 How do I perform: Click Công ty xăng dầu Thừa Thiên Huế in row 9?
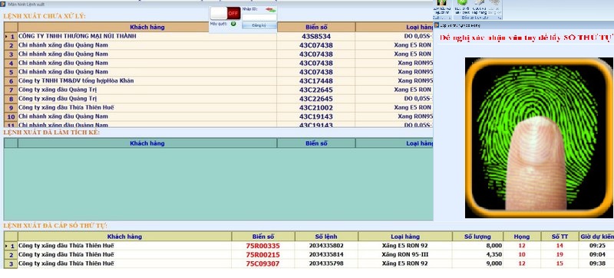click(x=66, y=107)
